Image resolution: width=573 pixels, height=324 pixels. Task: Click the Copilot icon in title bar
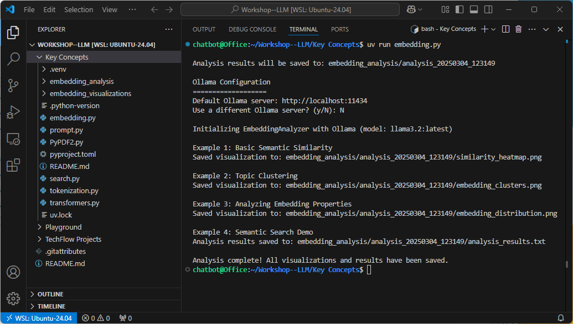[411, 9]
